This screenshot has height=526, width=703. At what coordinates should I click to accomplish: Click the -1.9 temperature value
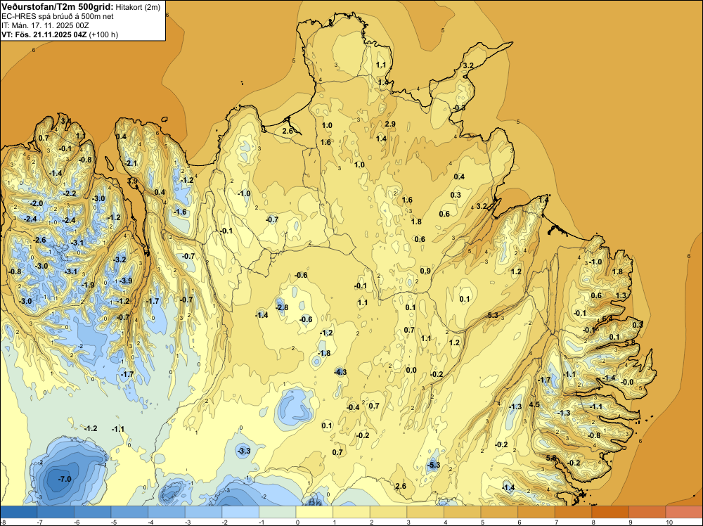[x=88, y=285]
